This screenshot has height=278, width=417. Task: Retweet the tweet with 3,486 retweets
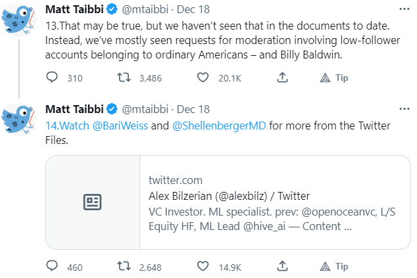click(123, 78)
